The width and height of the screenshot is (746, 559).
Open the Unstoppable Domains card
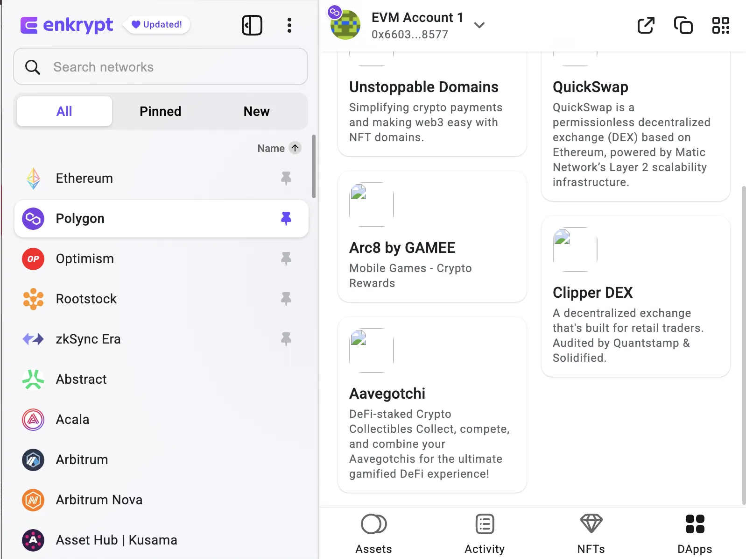432,104
